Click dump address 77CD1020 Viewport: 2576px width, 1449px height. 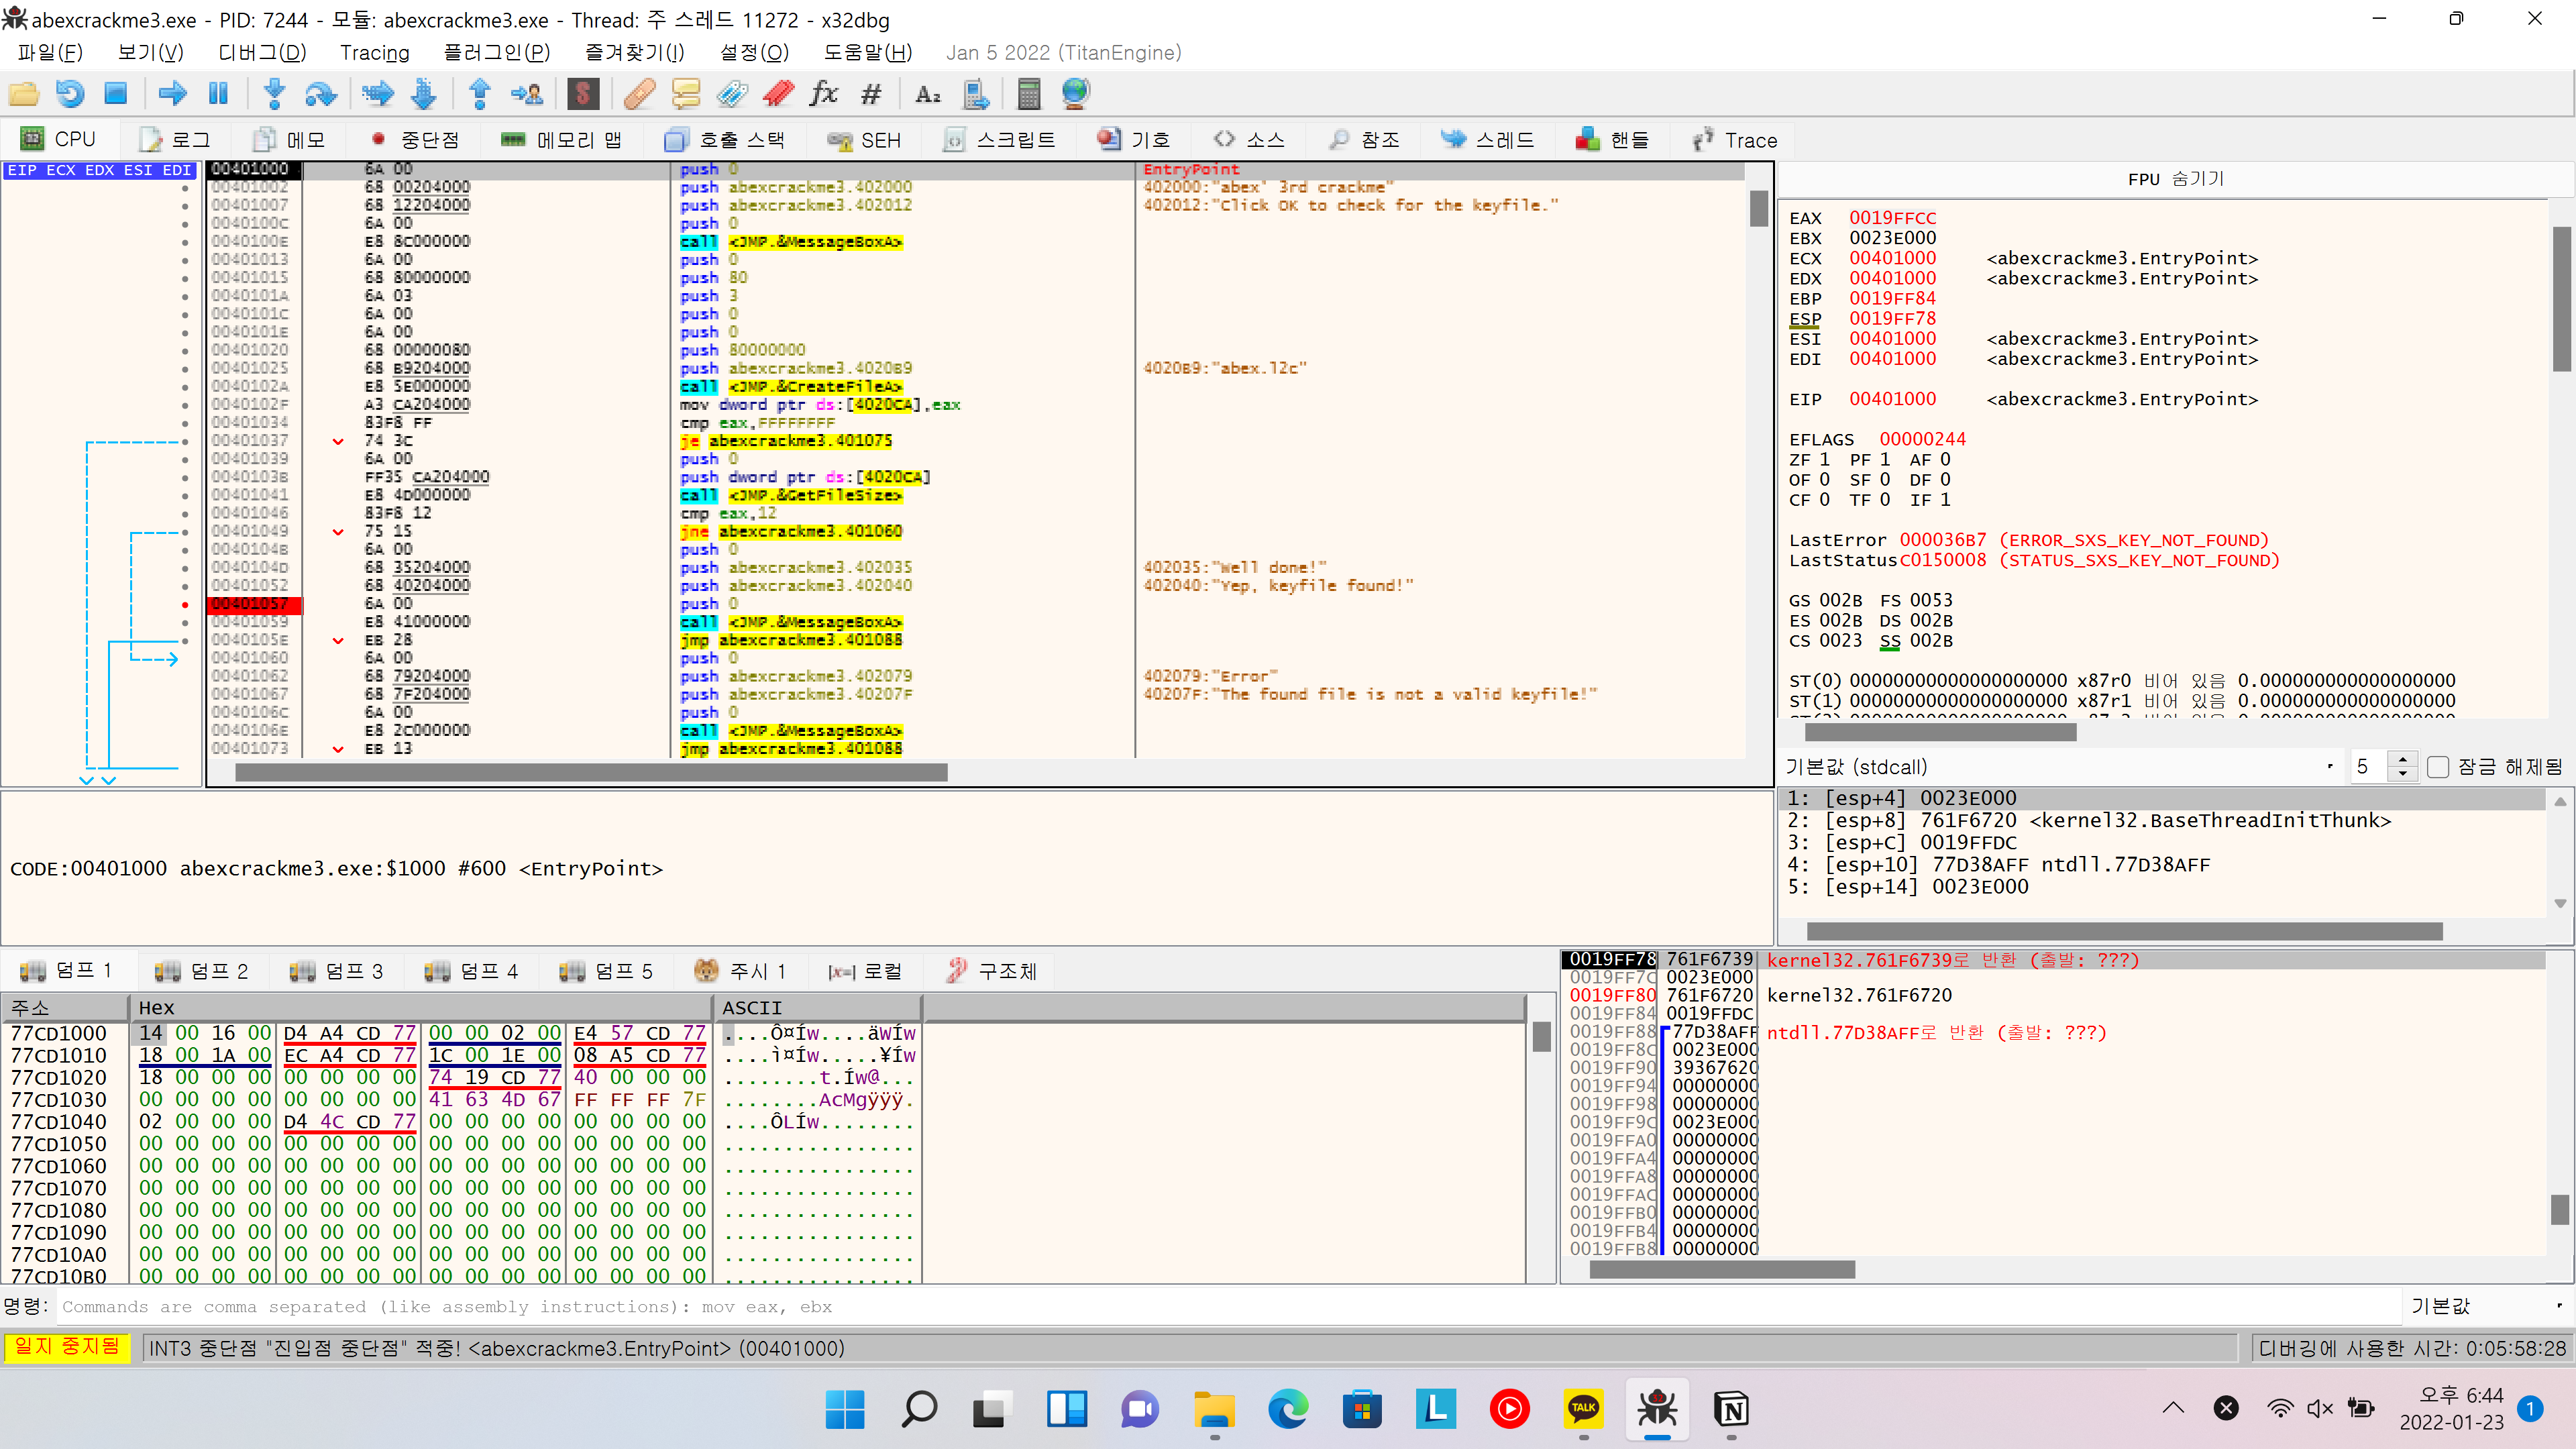pos(58,1077)
